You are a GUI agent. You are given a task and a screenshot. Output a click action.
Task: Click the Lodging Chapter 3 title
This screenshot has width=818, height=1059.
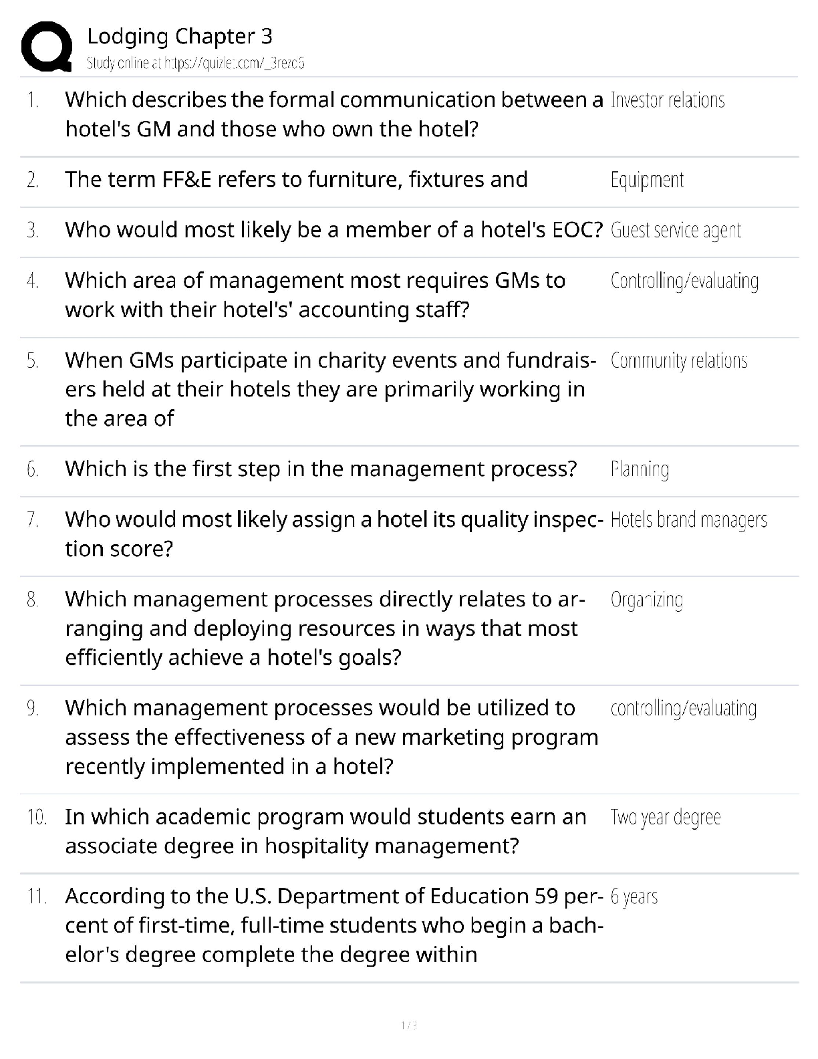180,36
